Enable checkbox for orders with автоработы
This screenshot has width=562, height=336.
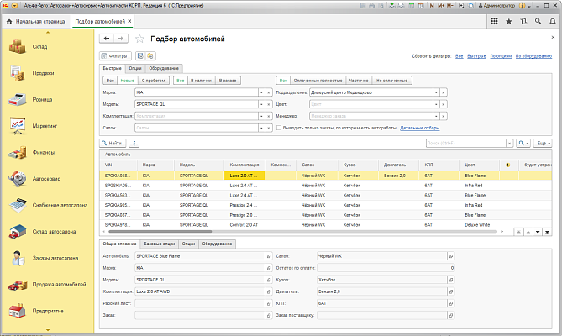click(280, 128)
